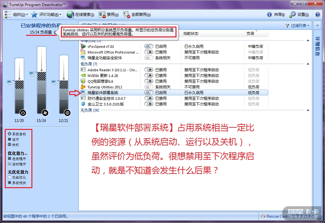Click the 已经优化 legend entry

pyautogui.click(x=17, y=177)
